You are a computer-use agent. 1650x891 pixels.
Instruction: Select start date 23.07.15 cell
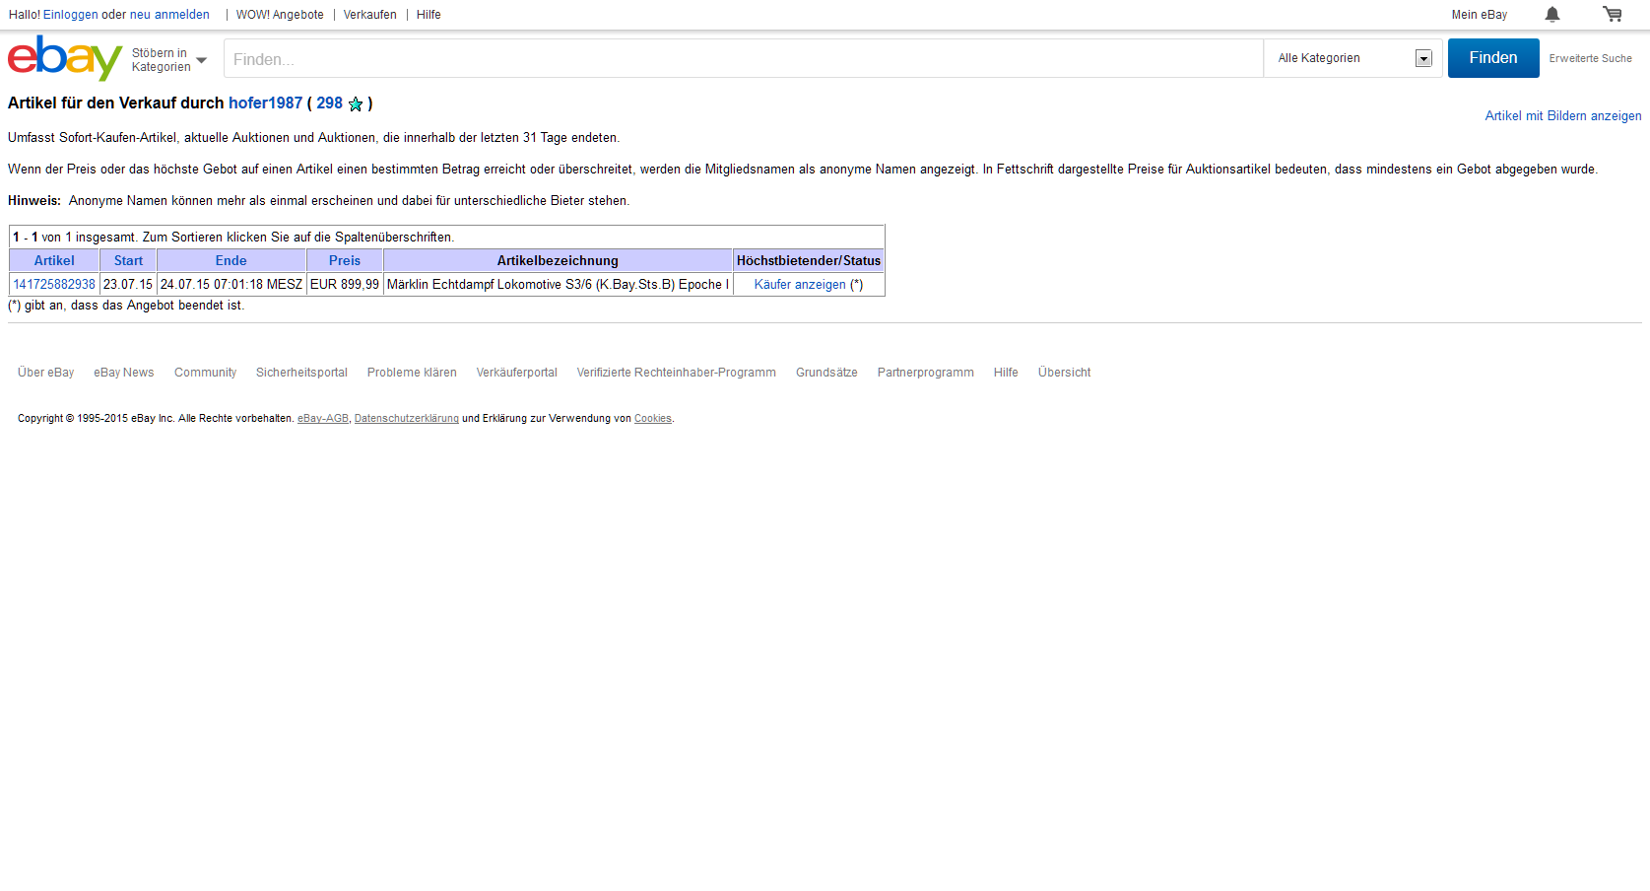[128, 284]
